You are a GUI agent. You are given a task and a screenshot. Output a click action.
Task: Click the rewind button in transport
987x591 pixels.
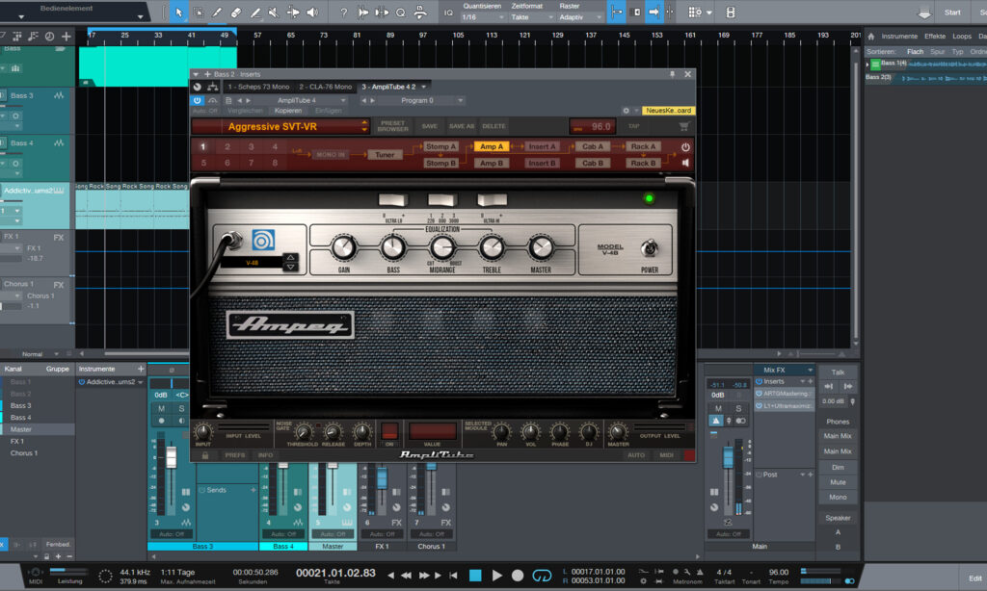pos(407,576)
